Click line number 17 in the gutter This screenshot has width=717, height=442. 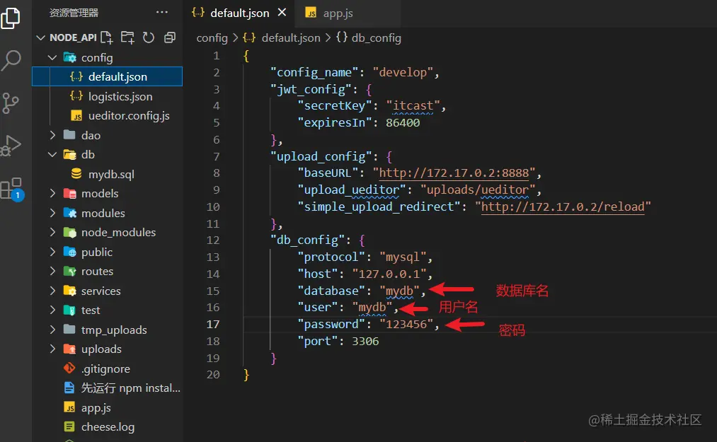pos(213,325)
